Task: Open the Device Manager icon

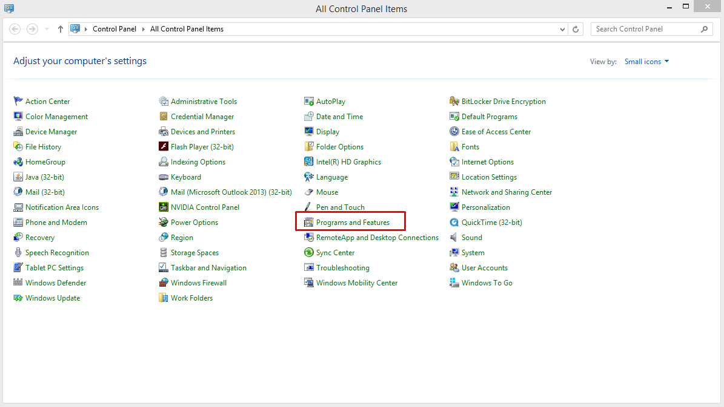Action: click(18, 132)
